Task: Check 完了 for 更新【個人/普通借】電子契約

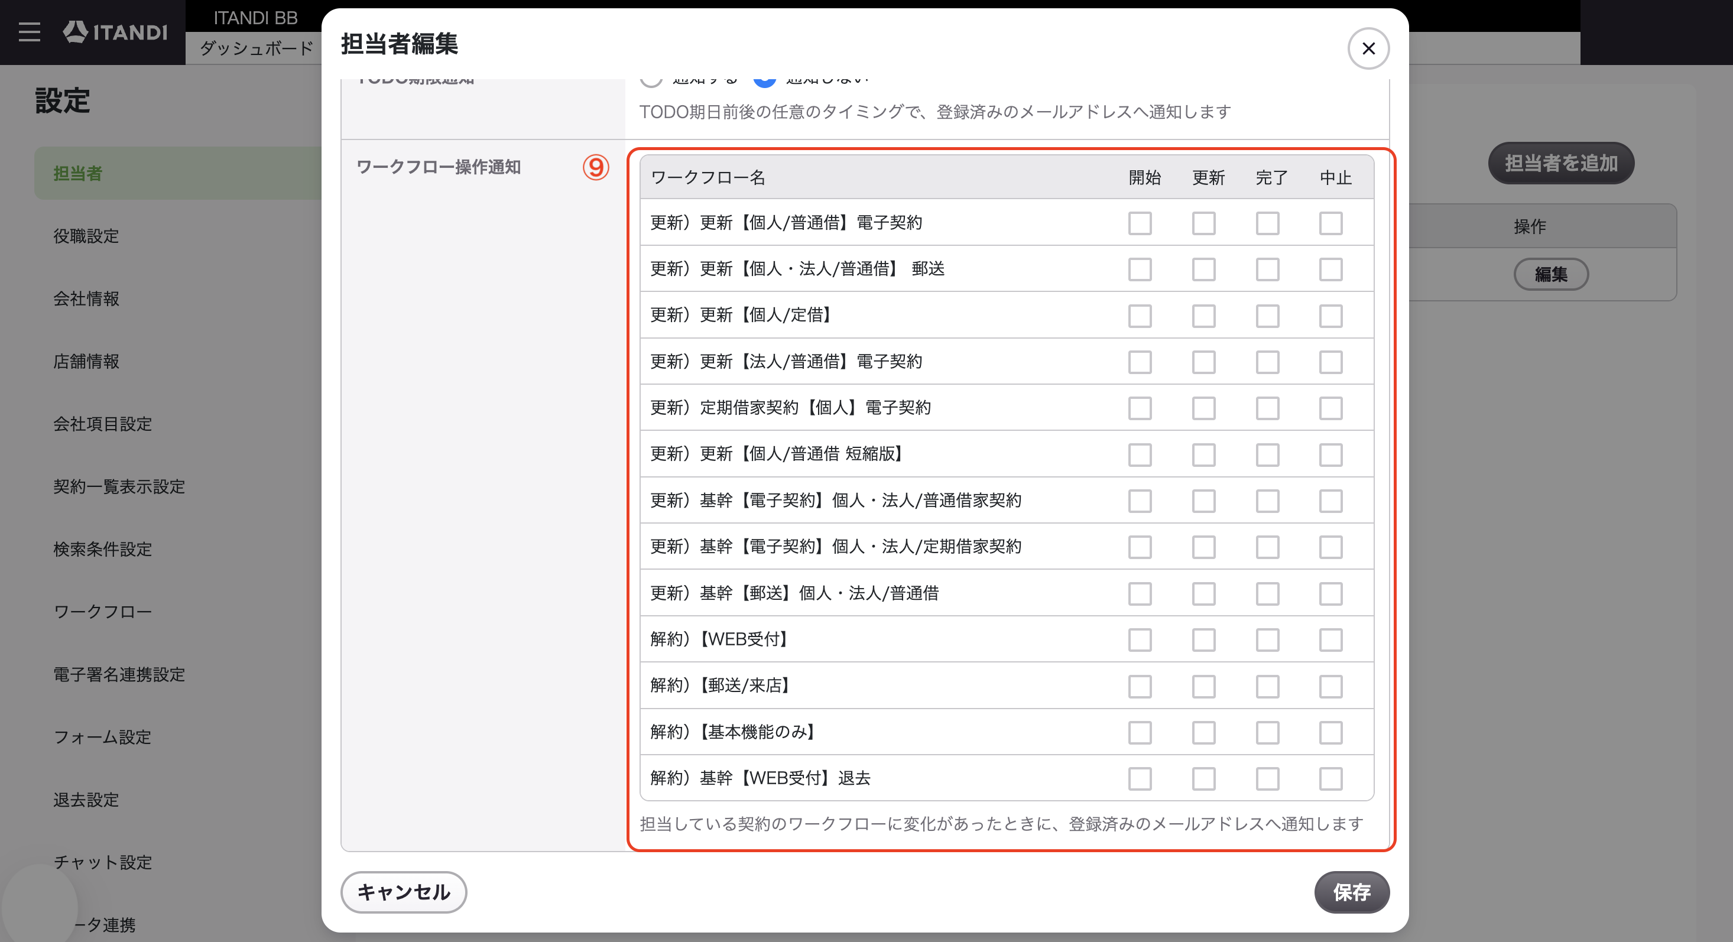Action: [x=1267, y=223]
